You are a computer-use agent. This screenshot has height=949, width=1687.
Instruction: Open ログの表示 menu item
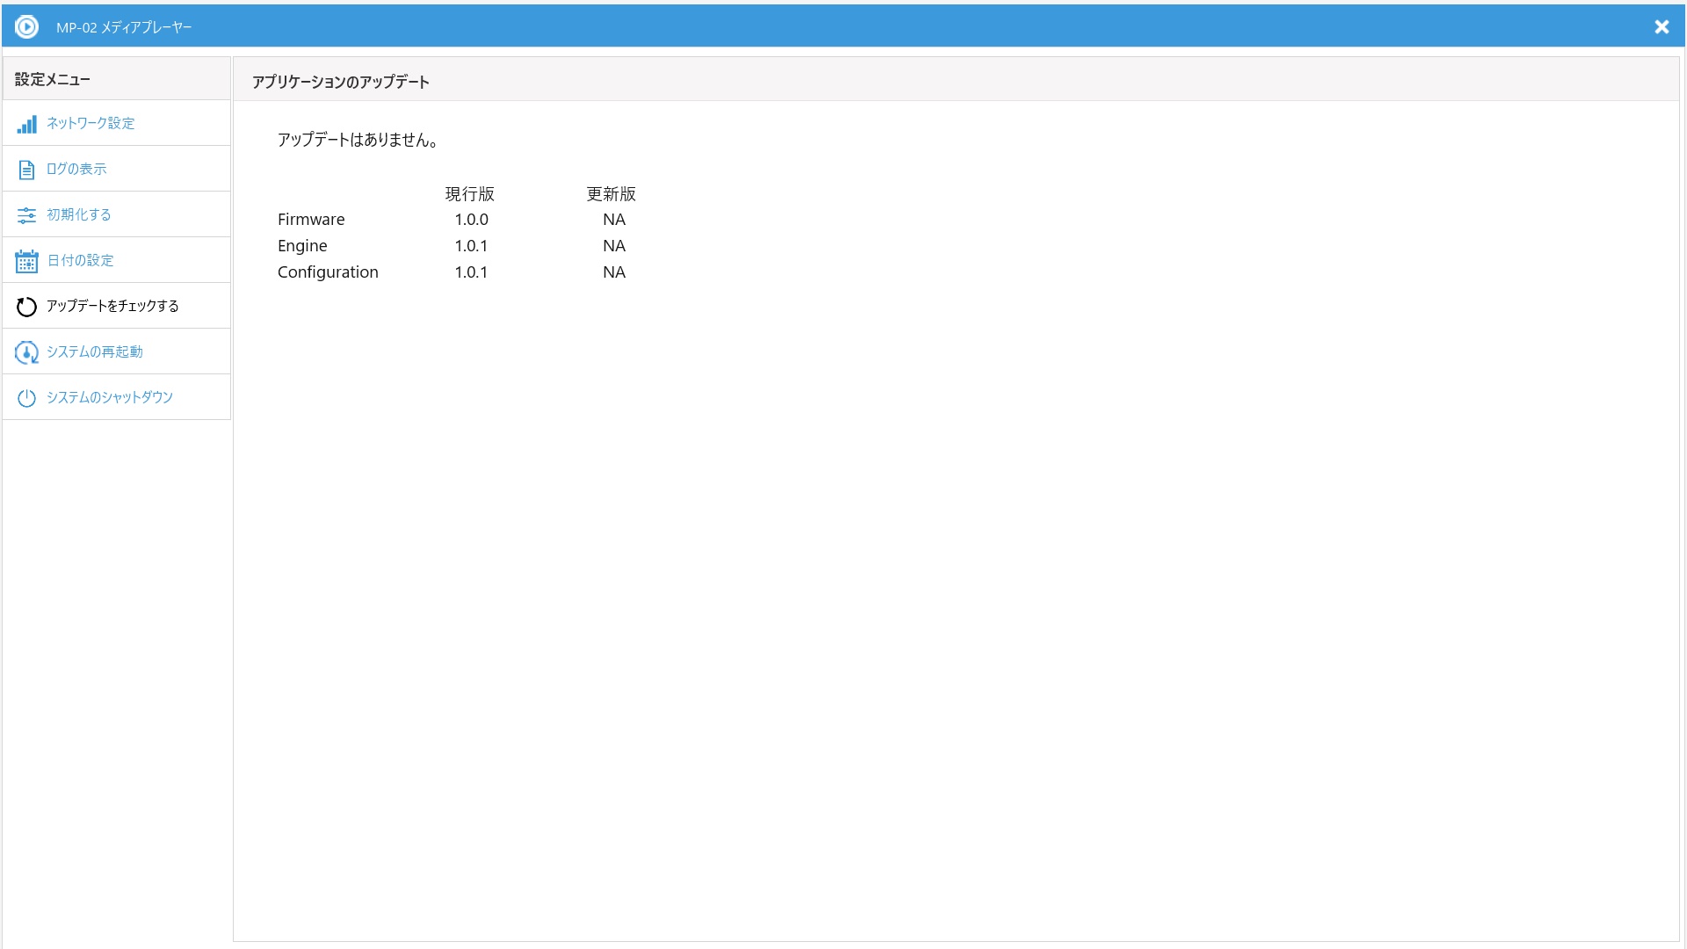[x=76, y=170]
